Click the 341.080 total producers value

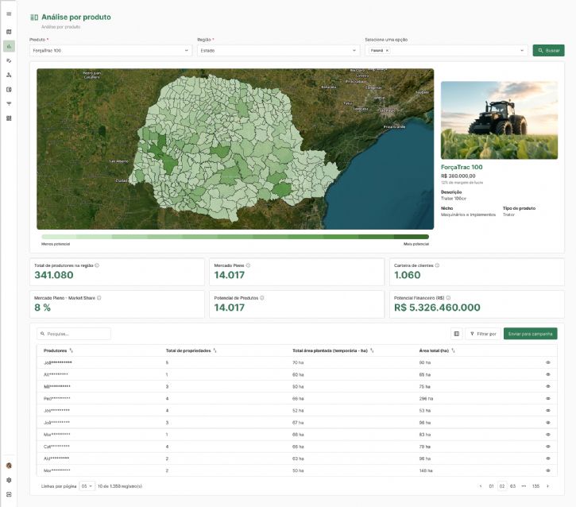54,275
